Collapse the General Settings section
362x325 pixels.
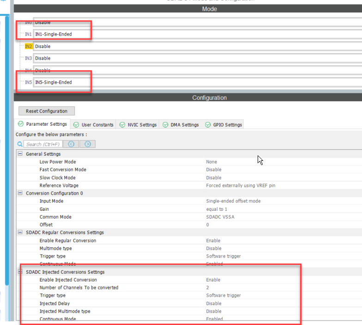point(20,153)
